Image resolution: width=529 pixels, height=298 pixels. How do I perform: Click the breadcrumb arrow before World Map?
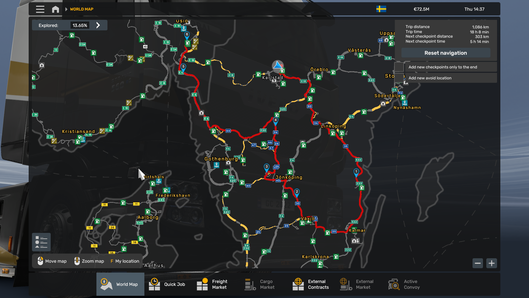(x=66, y=9)
